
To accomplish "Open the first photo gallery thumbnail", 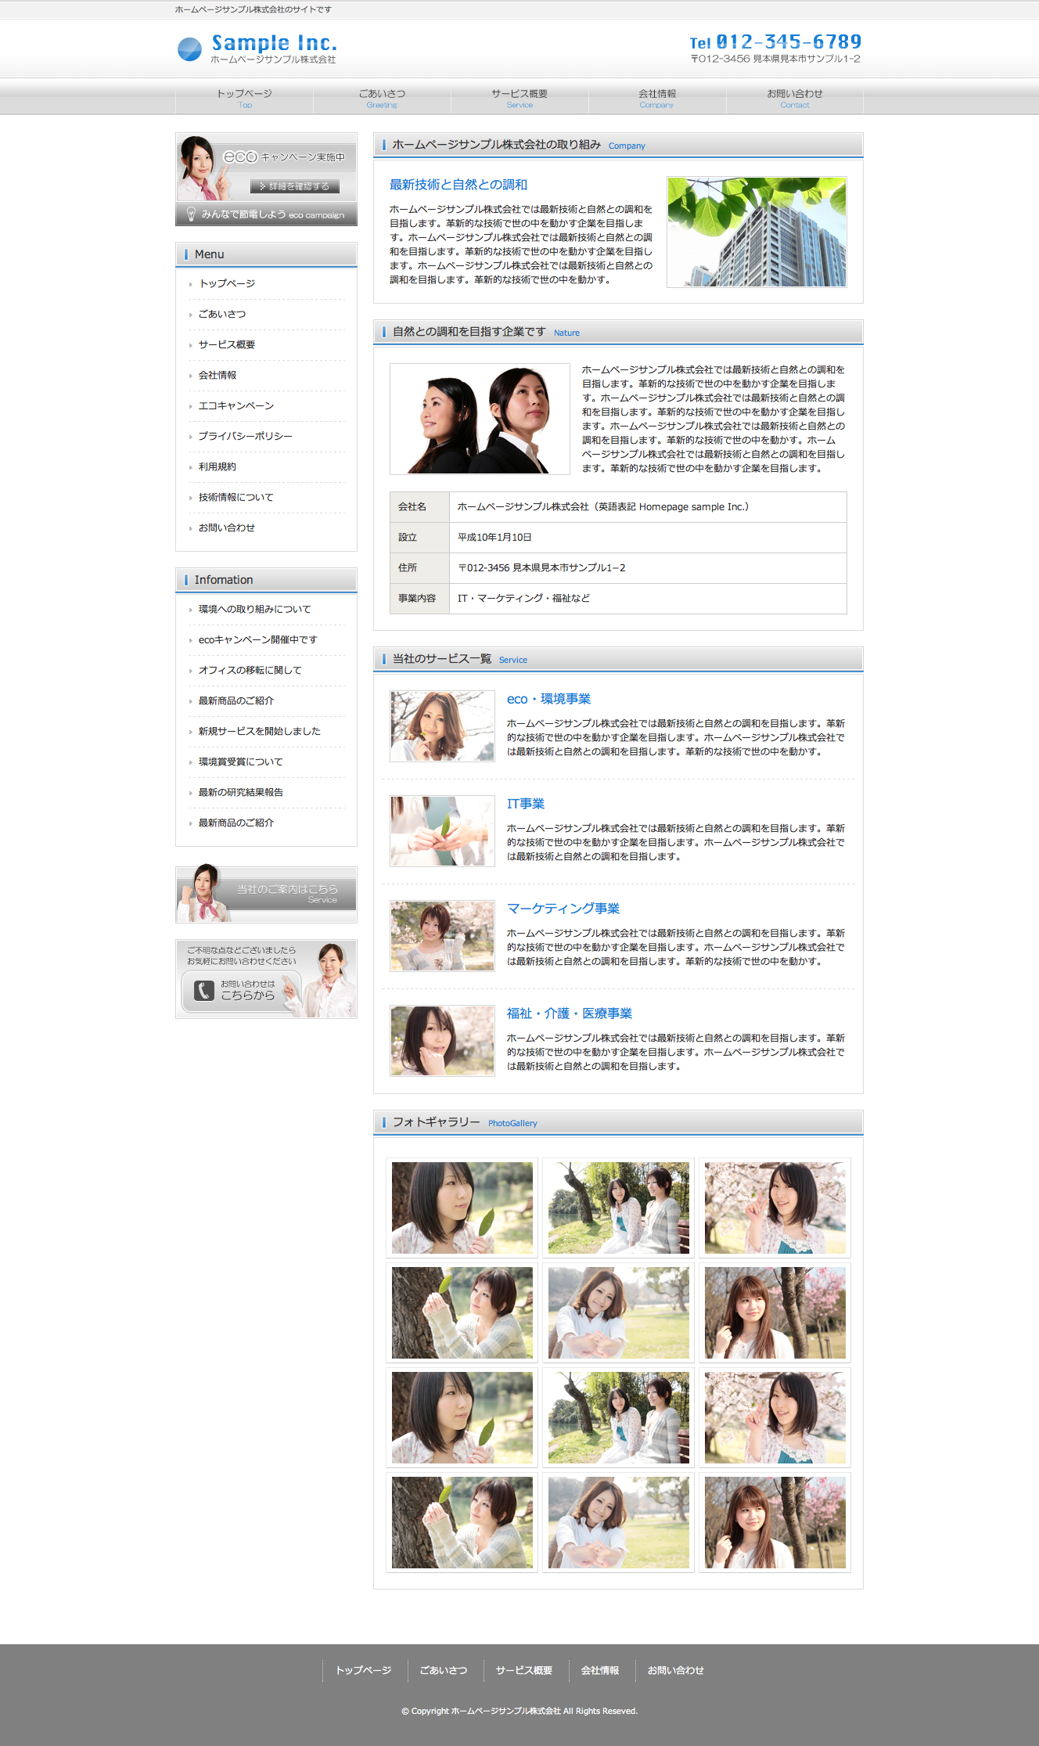I will [x=462, y=1208].
